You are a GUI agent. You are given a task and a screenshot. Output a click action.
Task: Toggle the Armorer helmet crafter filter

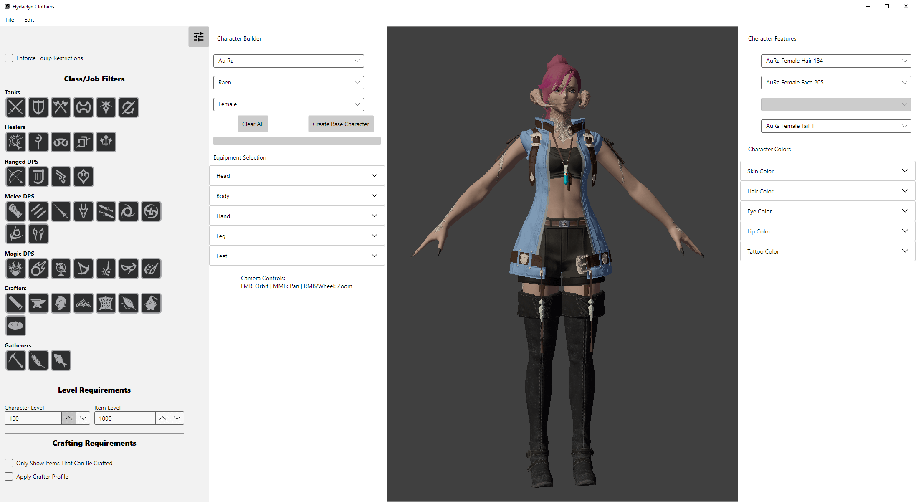(61, 303)
